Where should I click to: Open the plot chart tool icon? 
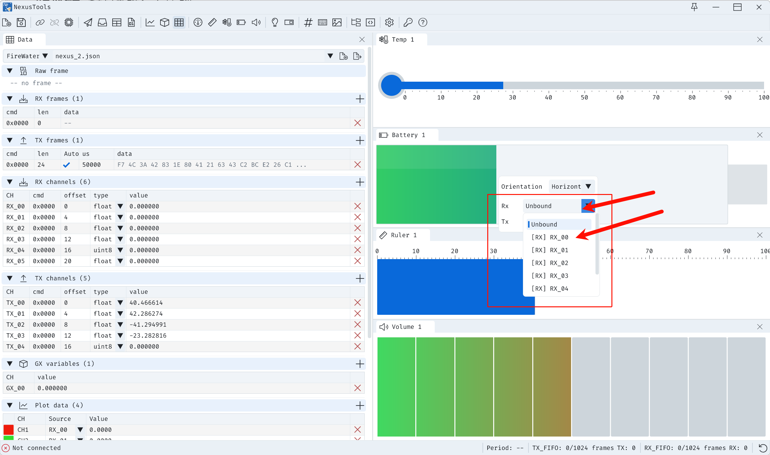tap(150, 22)
